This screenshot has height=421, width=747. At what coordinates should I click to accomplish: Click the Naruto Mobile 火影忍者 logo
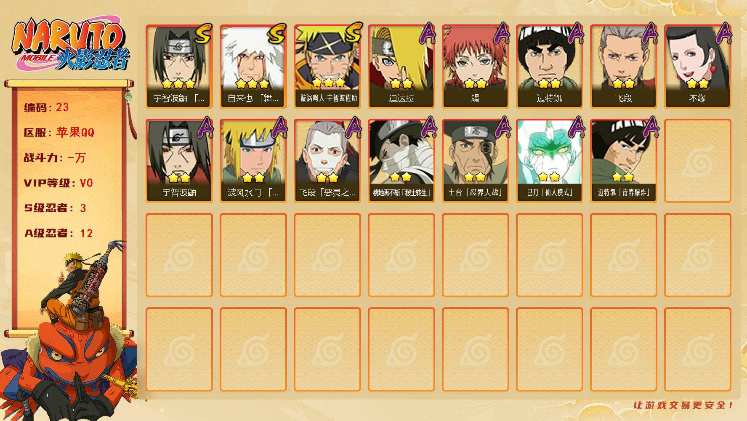click(x=71, y=44)
